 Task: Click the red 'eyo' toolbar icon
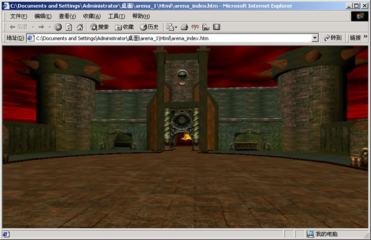click(195, 27)
